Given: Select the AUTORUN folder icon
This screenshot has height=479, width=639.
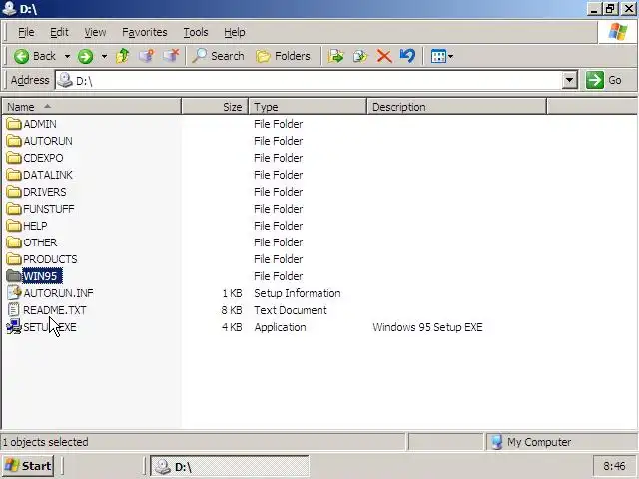Looking at the screenshot, I should 14,141.
